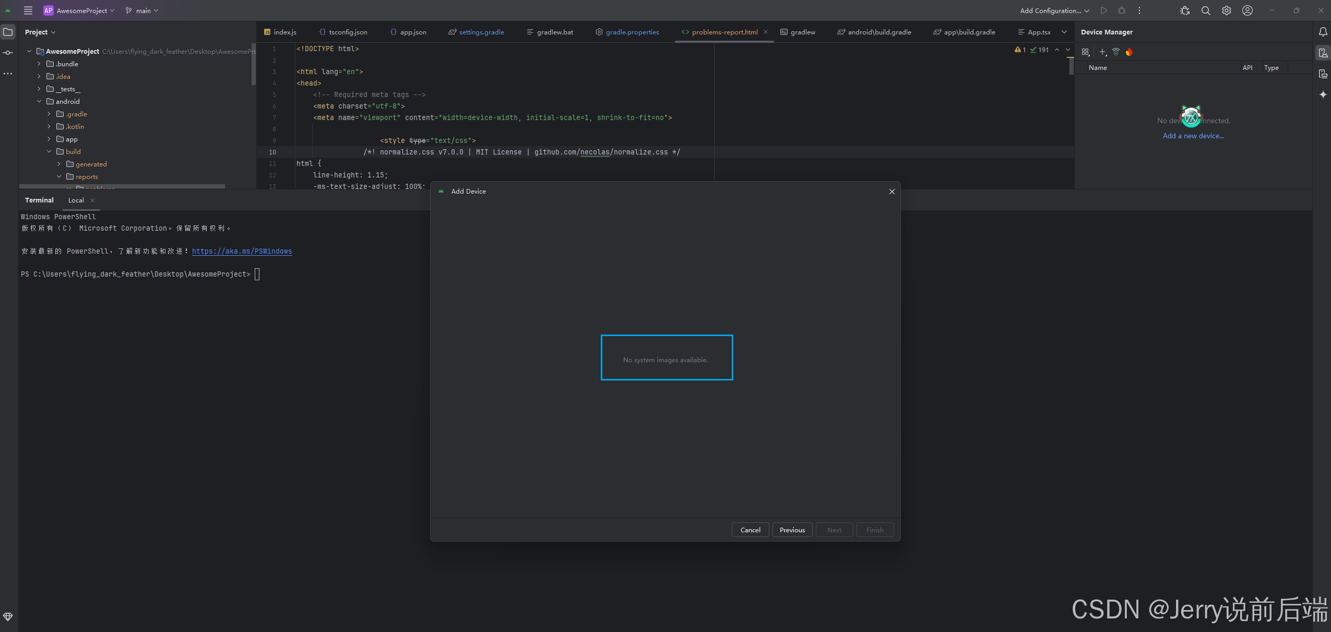Open the Add Configuration dropdown

tap(1054, 10)
